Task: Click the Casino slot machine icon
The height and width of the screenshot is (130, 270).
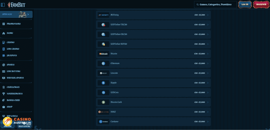Action: point(3,42)
